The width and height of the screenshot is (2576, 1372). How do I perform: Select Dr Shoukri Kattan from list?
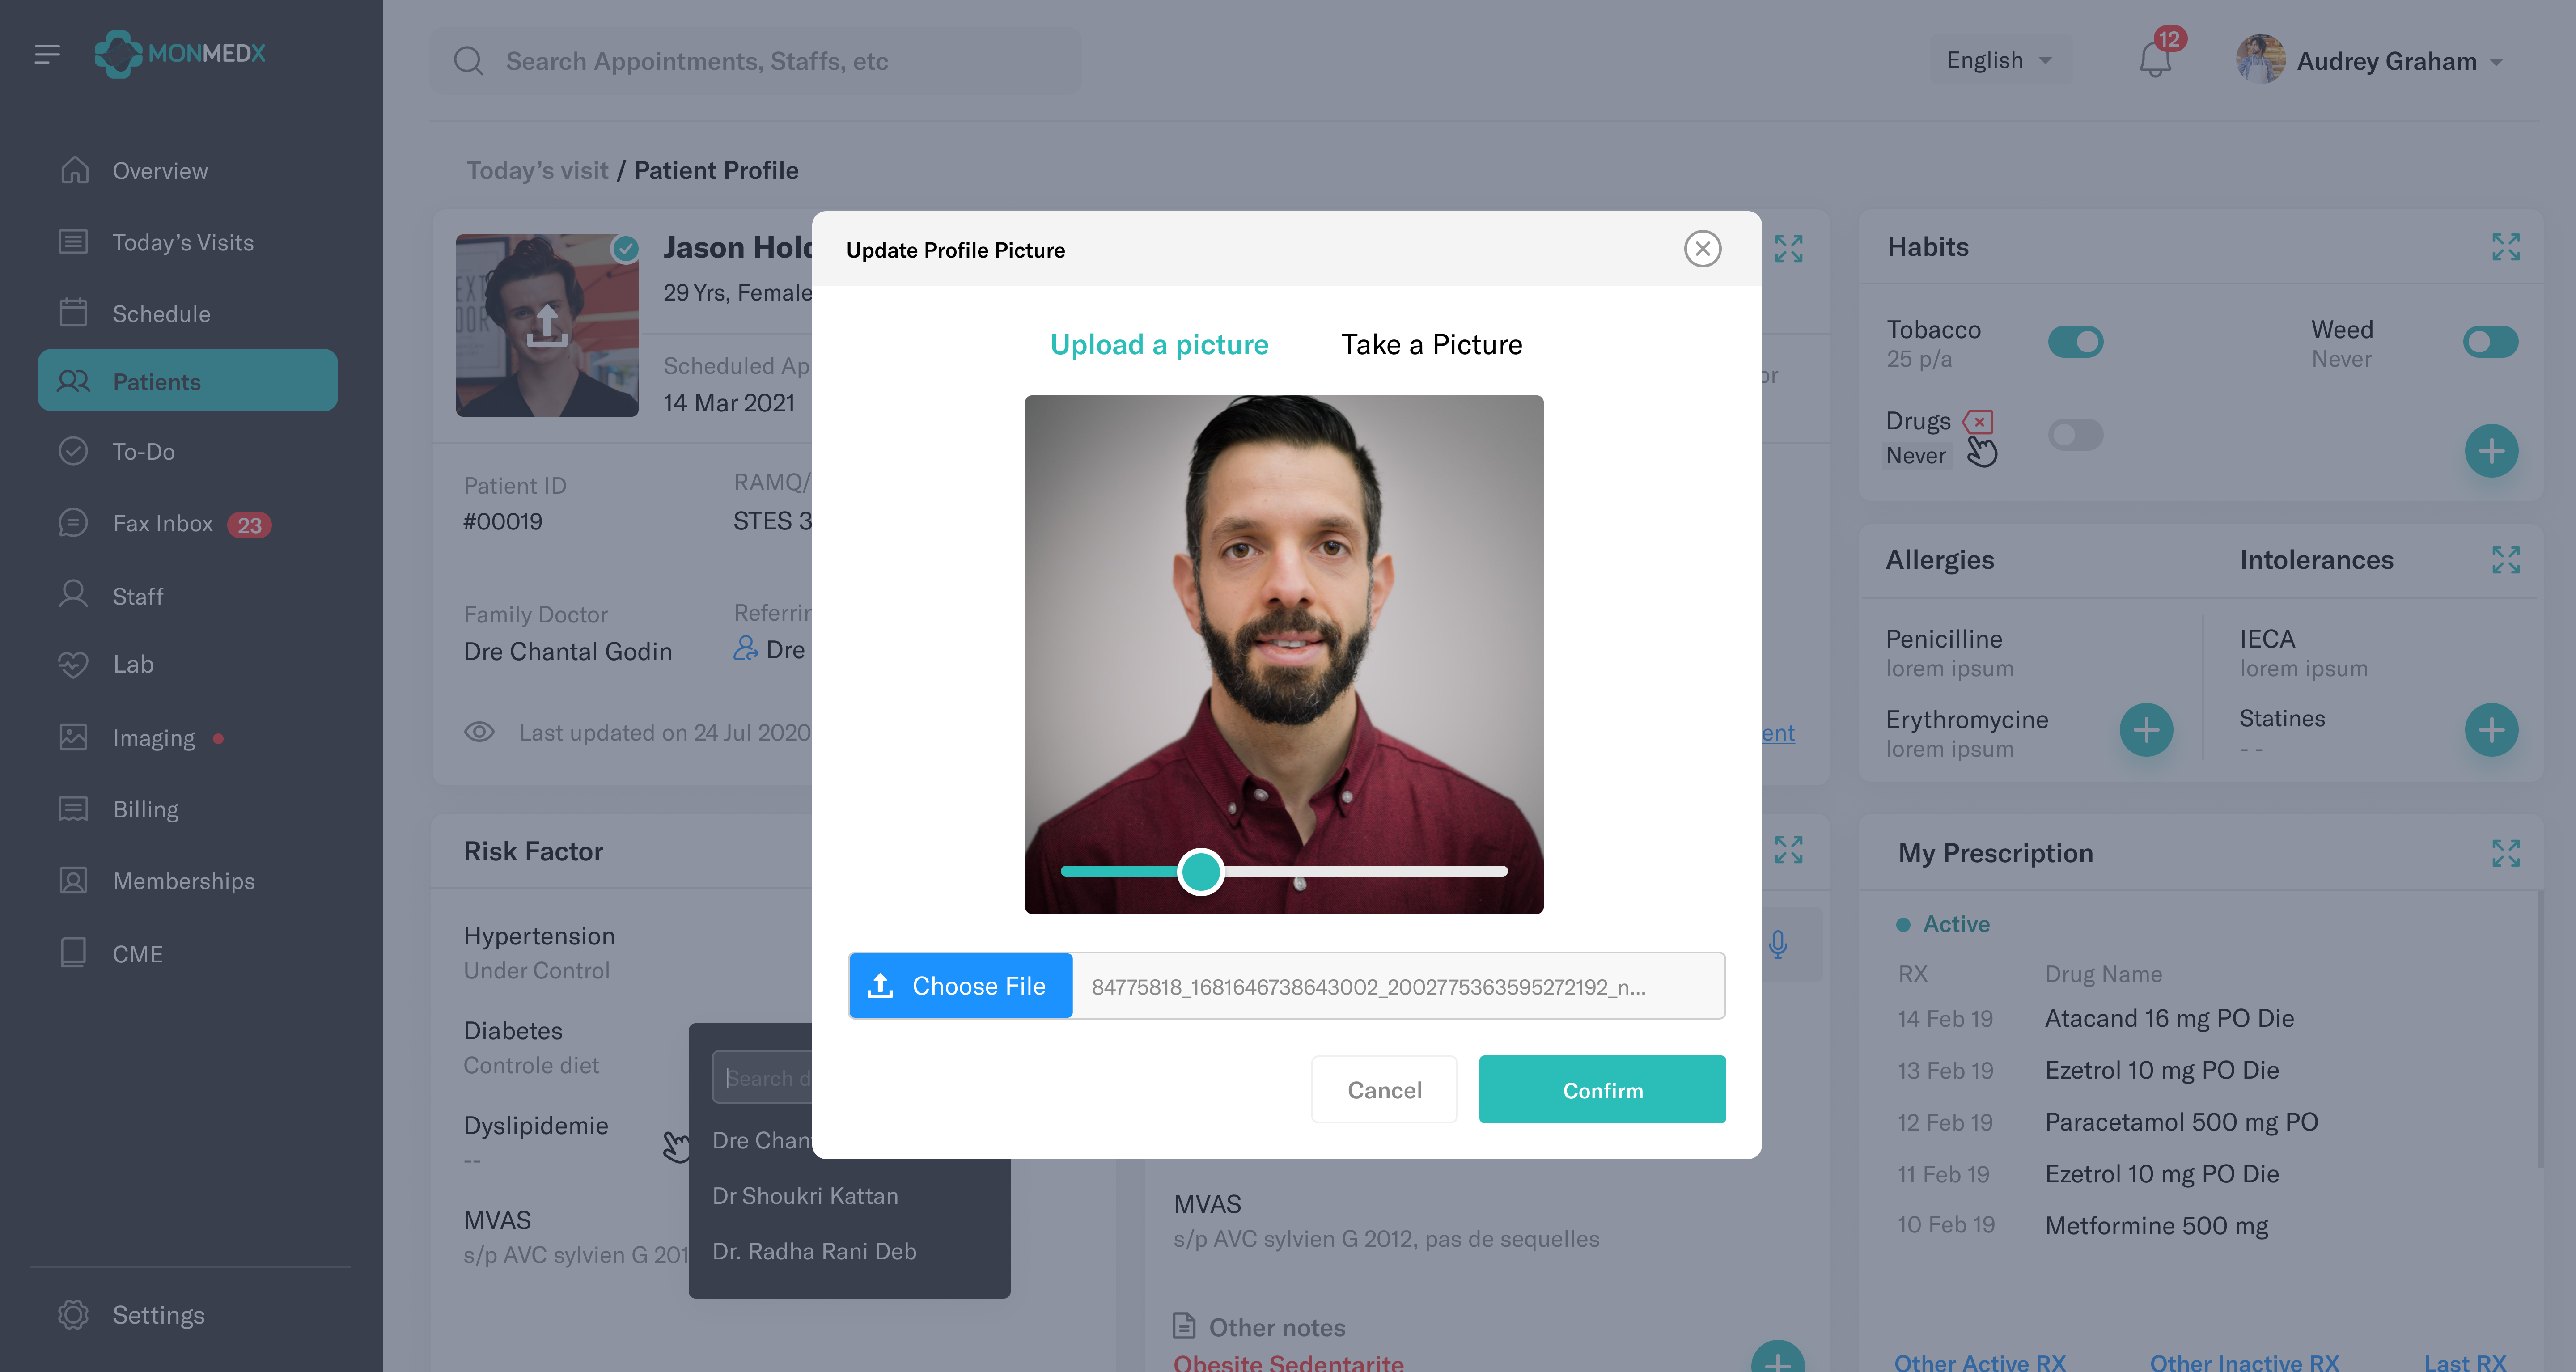(805, 1196)
